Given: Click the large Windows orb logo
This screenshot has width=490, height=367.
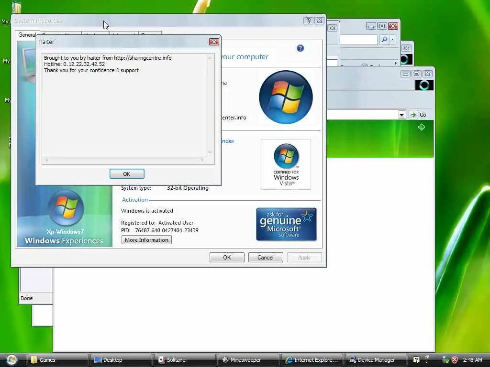Looking at the screenshot, I should [286, 97].
